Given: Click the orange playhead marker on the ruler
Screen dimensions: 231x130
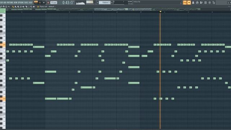Looking at the screenshot, I should 160,12.
